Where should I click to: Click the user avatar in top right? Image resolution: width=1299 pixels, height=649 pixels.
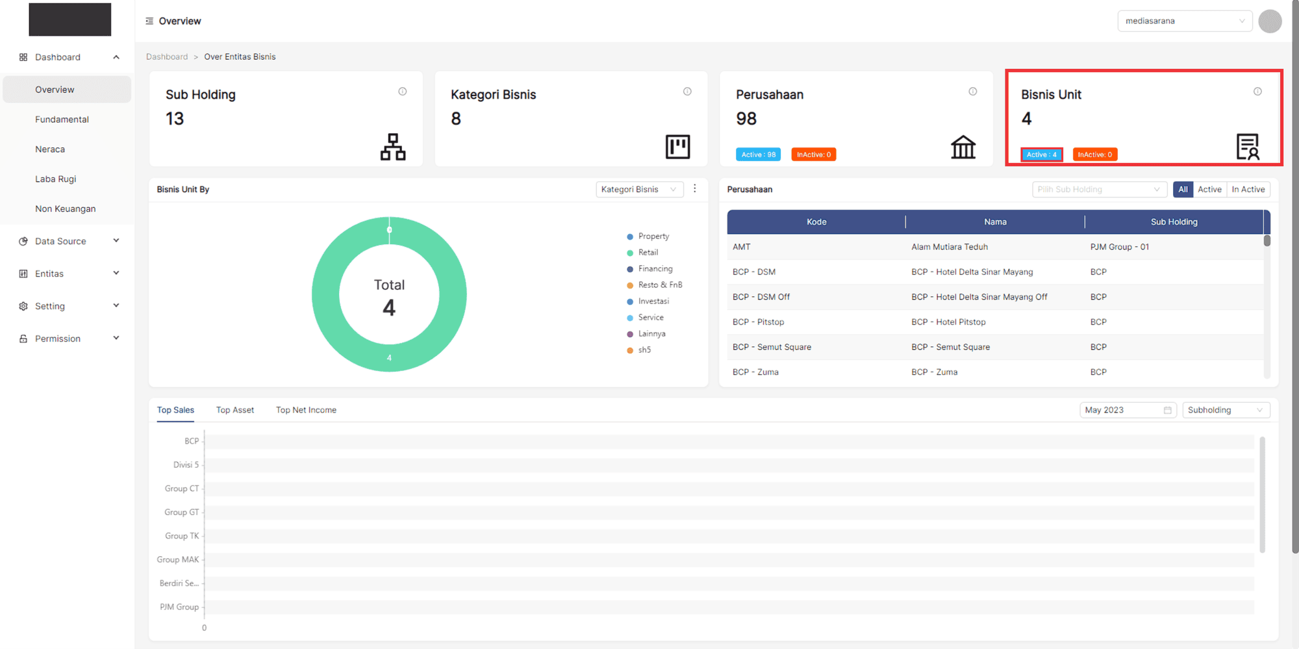(x=1270, y=21)
